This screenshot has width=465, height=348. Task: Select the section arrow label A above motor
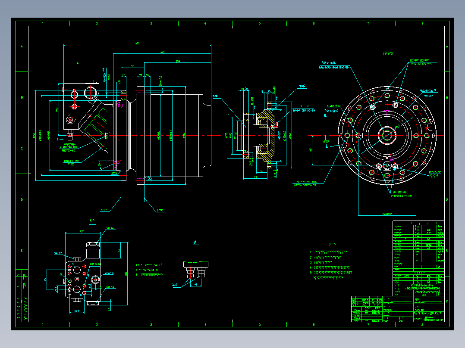tap(78, 63)
